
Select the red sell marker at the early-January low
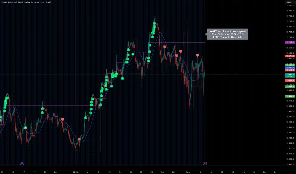[79, 139]
